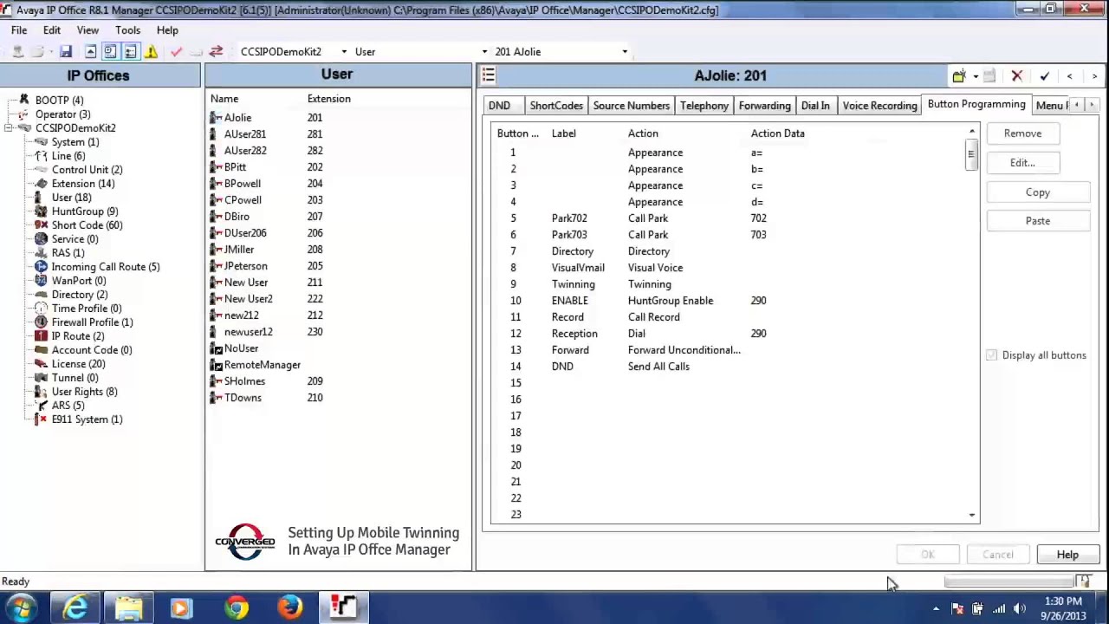Switch to the DND tab
Image resolution: width=1109 pixels, height=624 pixels.
(x=499, y=106)
